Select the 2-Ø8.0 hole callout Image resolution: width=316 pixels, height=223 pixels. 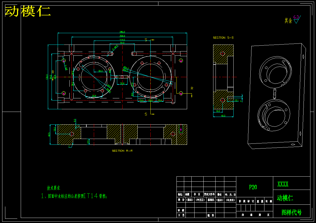click(115, 48)
